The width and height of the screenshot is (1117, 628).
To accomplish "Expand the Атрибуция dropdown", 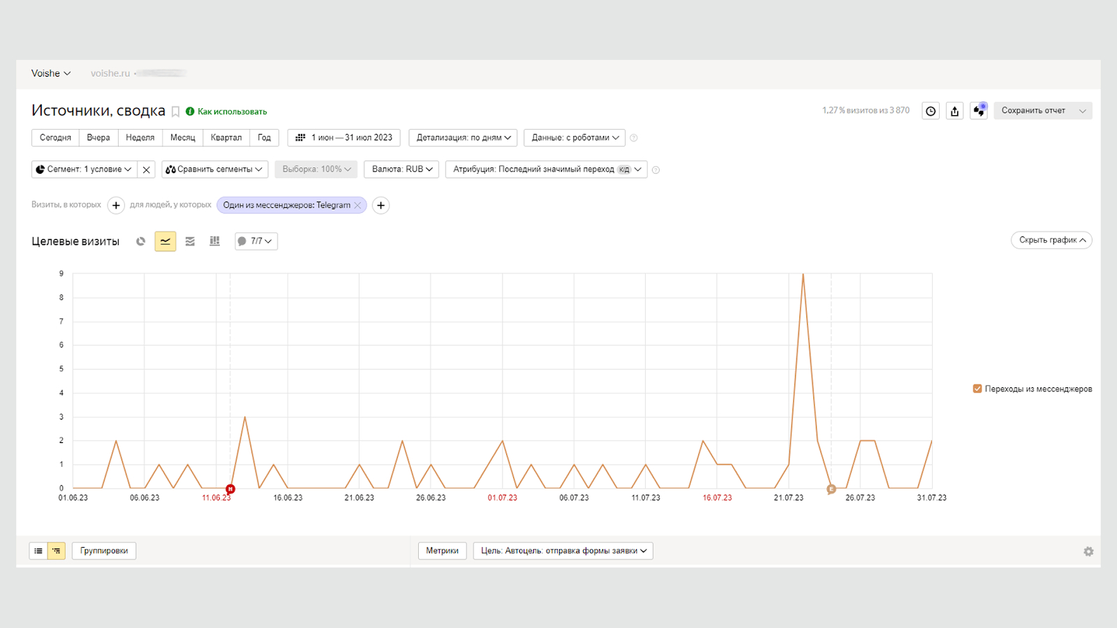I will pyautogui.click(x=546, y=170).
